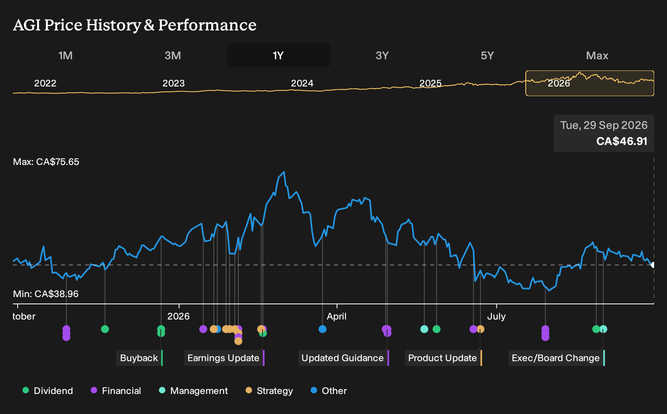This screenshot has height=414, width=667.
Task: Open the Exec/Board Change event label
Action: pyautogui.click(x=556, y=358)
